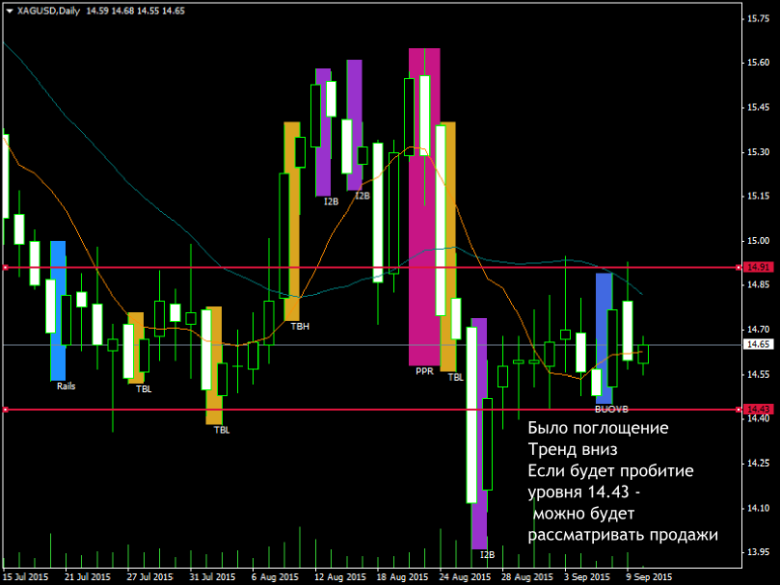Click the date label 3 Sep 2015
Screen dimensions: 780x585
click(x=587, y=577)
